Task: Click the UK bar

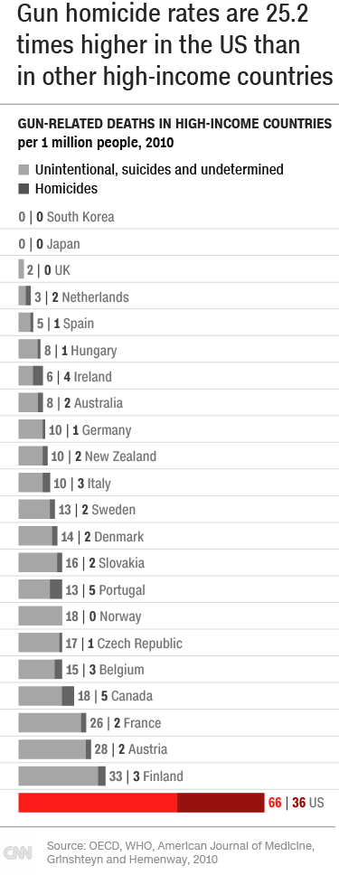Action: [21, 270]
